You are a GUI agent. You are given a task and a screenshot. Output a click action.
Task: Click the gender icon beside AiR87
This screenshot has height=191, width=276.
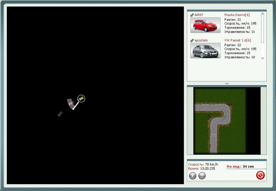tap(192, 15)
